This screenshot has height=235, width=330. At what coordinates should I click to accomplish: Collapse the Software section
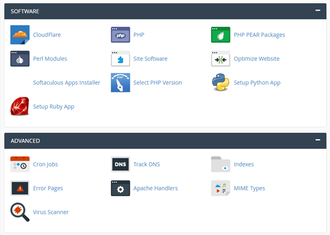click(x=318, y=10)
